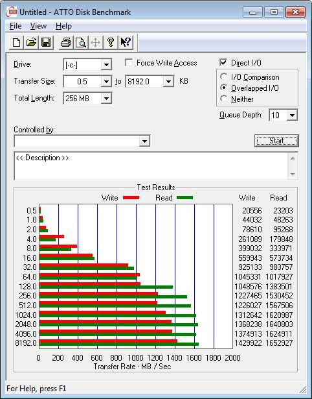This screenshot has height=399, width=312.
Task: Open the Controlled by dropdown
Action: (144, 141)
